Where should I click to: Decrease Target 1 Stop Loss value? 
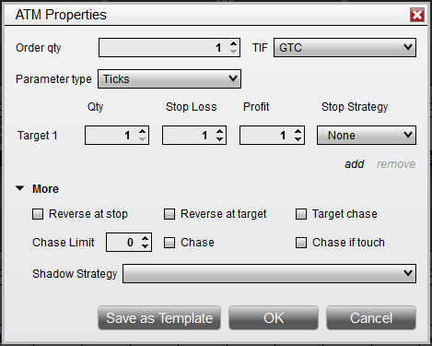[219, 138]
